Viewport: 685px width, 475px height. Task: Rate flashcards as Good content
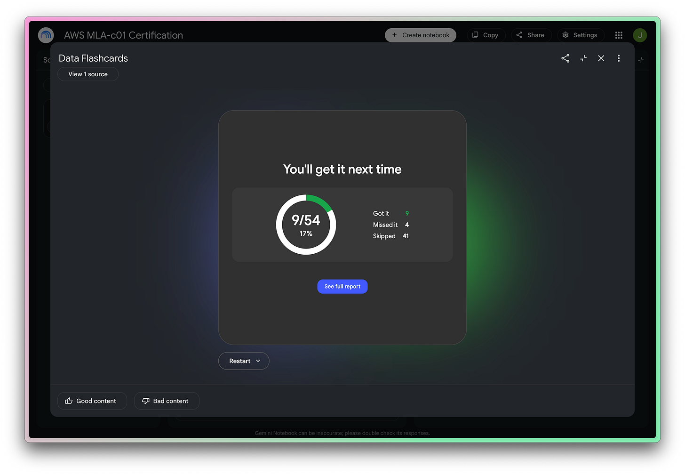[x=92, y=401]
